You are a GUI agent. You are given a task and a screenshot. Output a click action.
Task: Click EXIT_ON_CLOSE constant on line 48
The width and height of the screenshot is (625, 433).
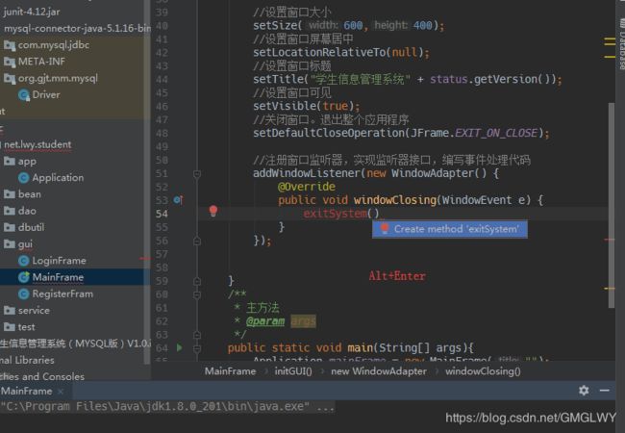point(496,133)
